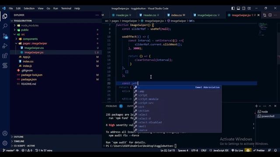
Task: Select 'script:module' Emmet suggestion
Action: coord(178,99)
